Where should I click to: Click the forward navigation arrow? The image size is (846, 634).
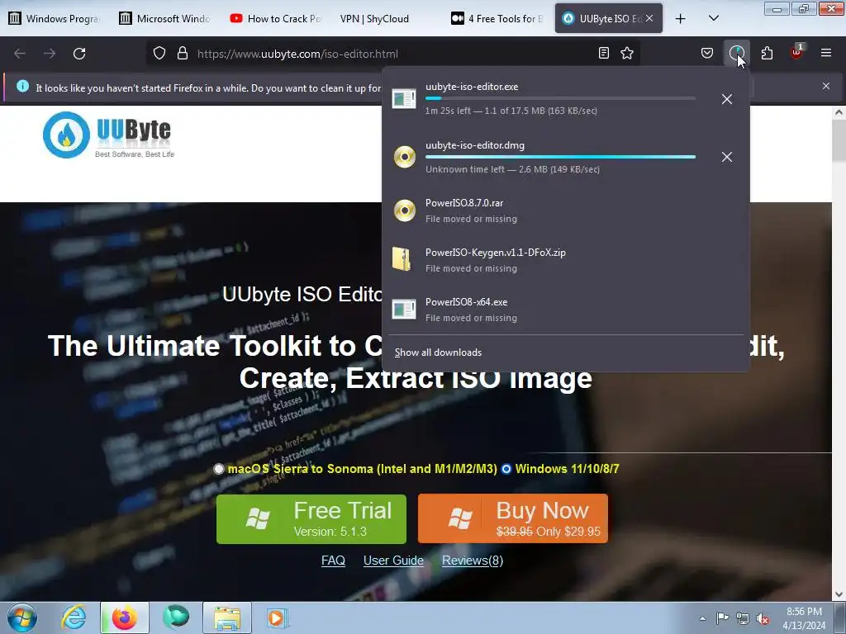(x=50, y=54)
